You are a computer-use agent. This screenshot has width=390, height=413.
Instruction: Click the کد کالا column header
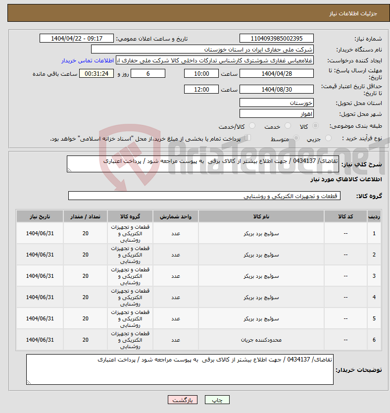(x=345, y=216)
